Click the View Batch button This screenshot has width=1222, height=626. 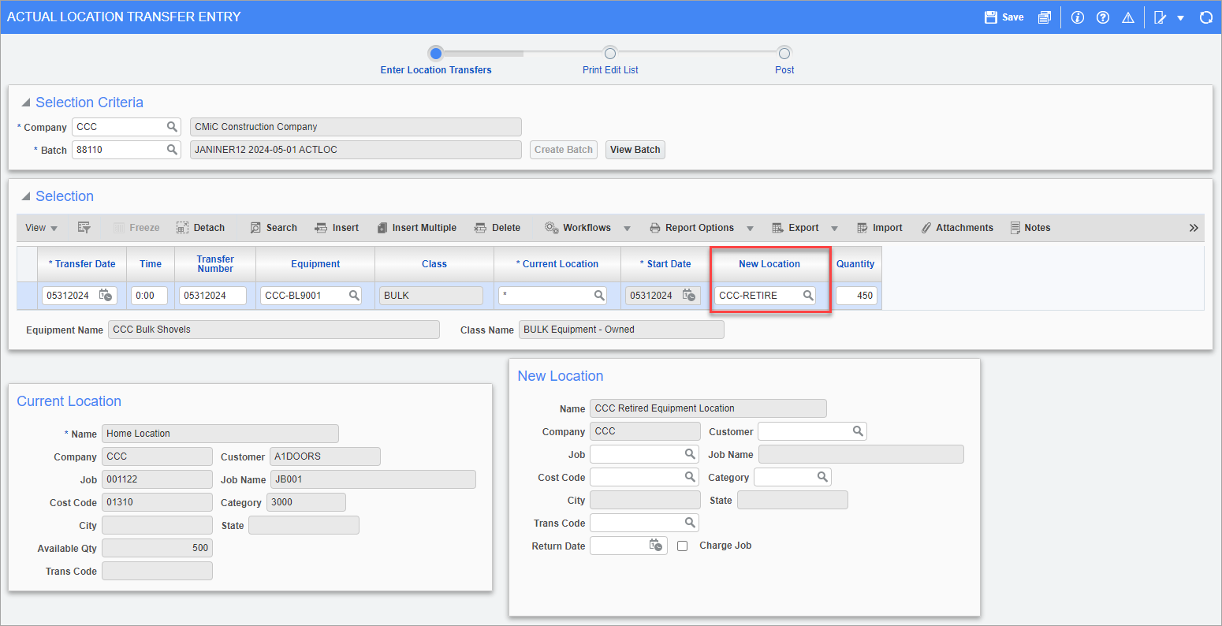635,150
